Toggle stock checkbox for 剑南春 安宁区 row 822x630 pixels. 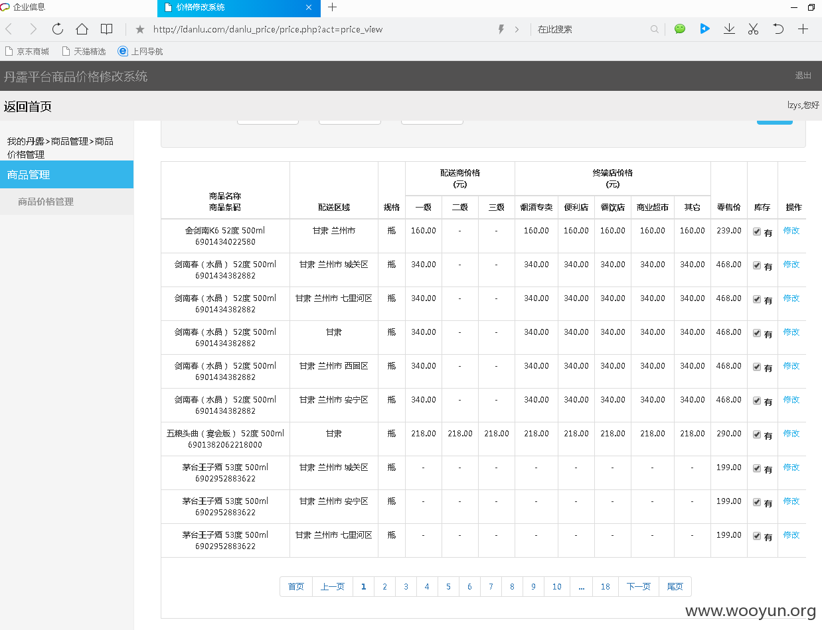[757, 401]
